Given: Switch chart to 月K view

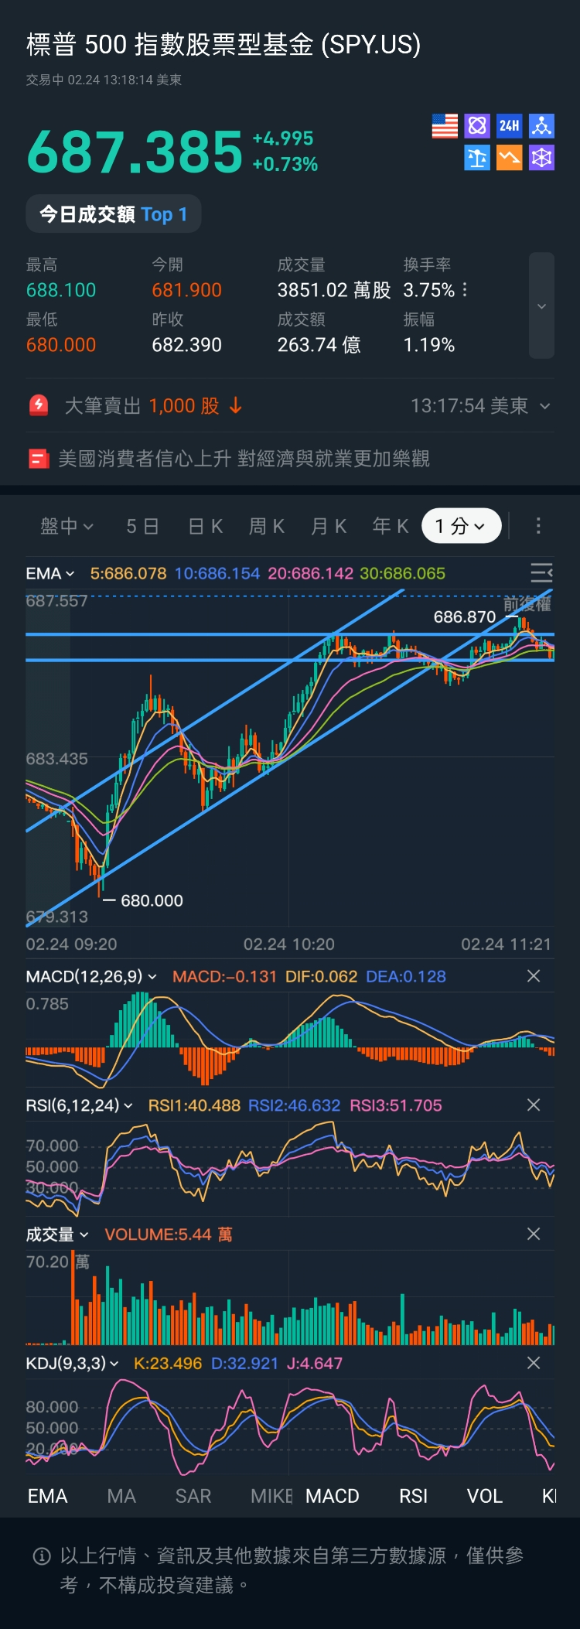Looking at the screenshot, I should (x=329, y=526).
